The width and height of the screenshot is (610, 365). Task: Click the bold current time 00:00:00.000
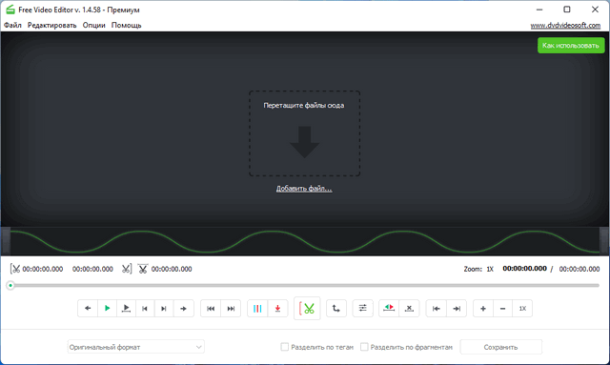click(524, 269)
